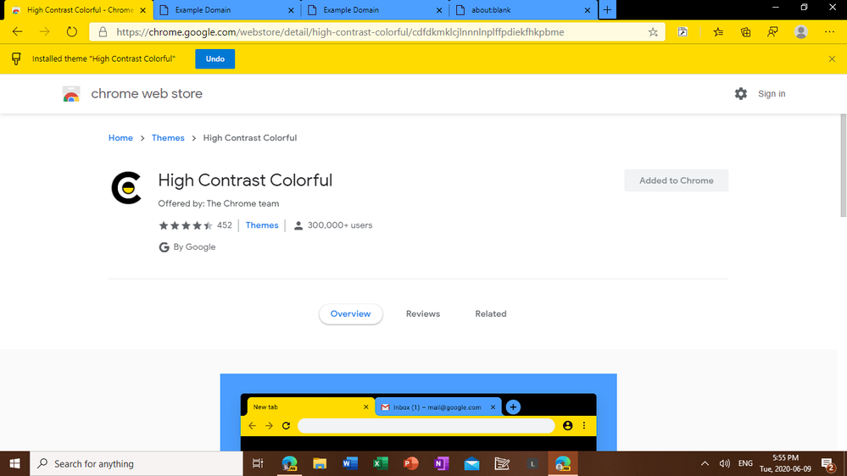The width and height of the screenshot is (847, 476).
Task: Click By Google text
Action: [194, 246]
